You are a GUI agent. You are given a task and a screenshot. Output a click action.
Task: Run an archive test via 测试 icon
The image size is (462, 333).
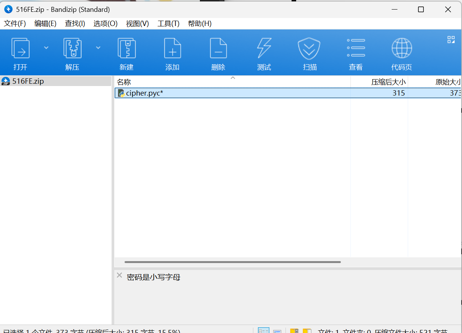coord(264,52)
